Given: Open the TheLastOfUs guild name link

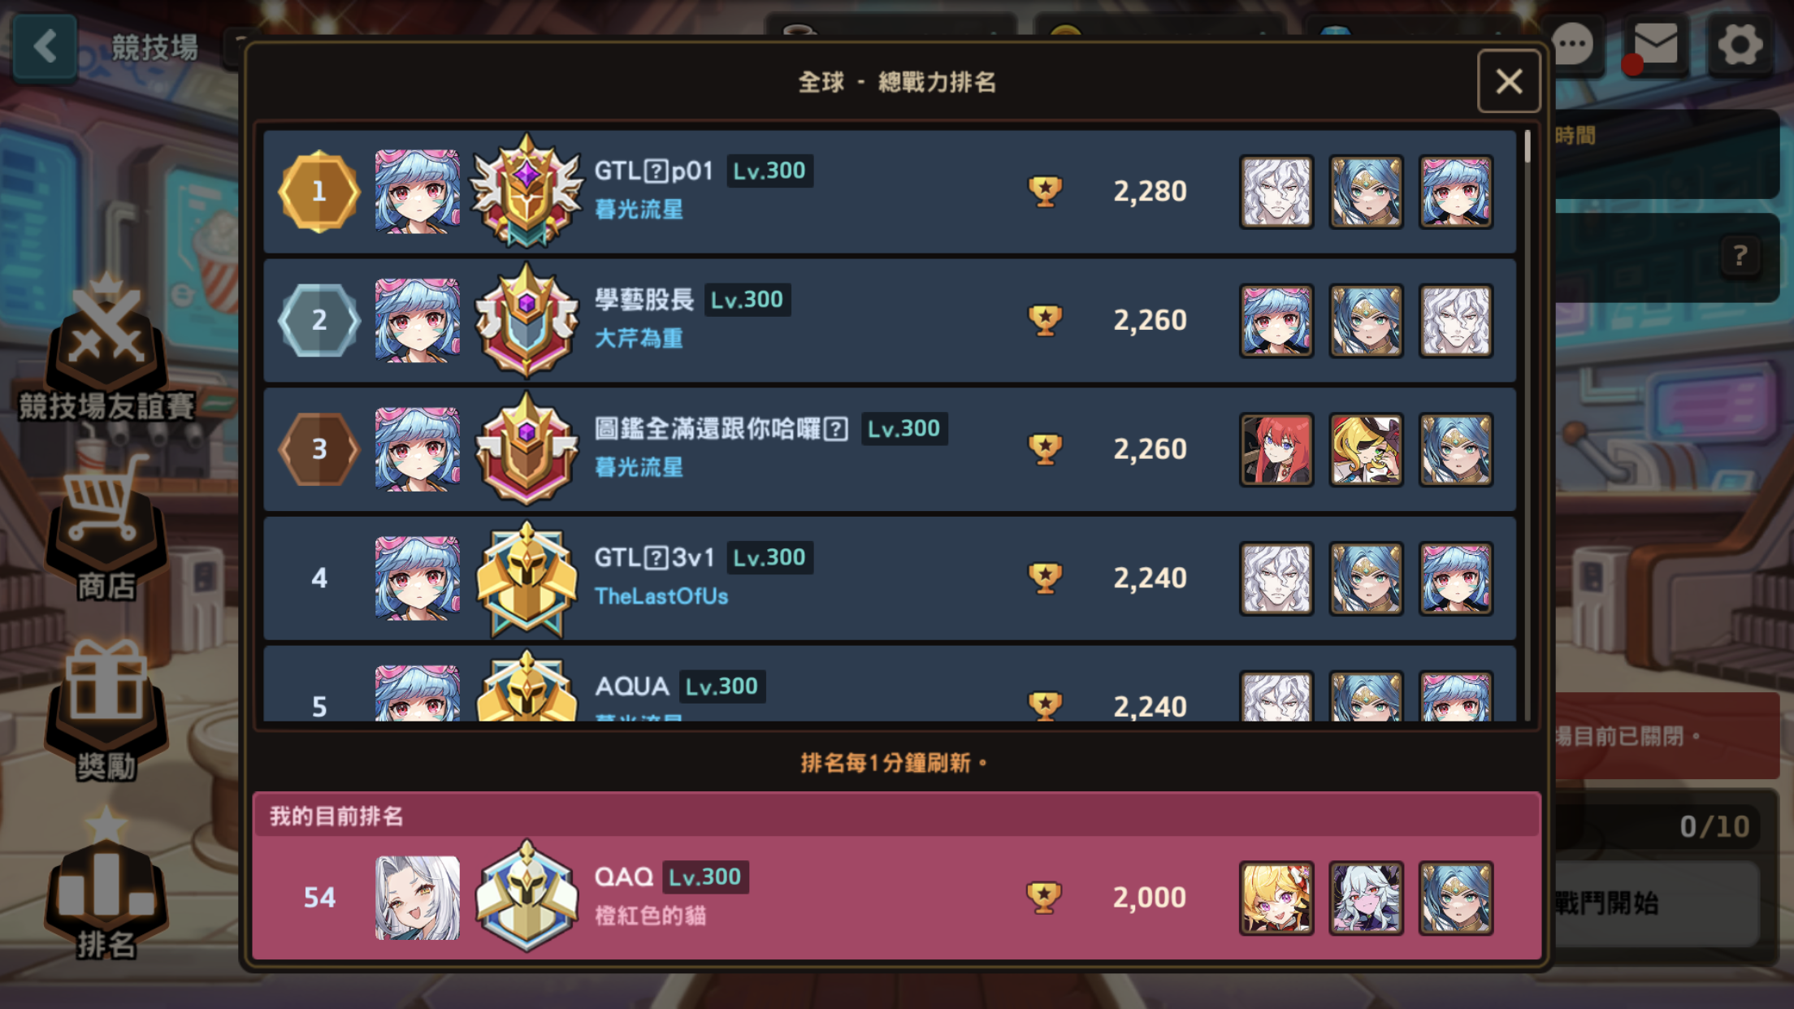Looking at the screenshot, I should pos(661,596).
